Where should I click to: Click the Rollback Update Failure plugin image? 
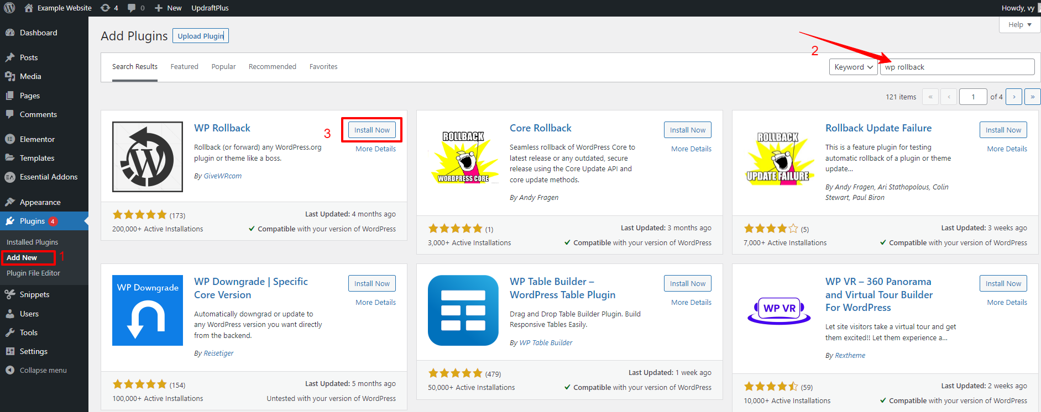point(779,157)
